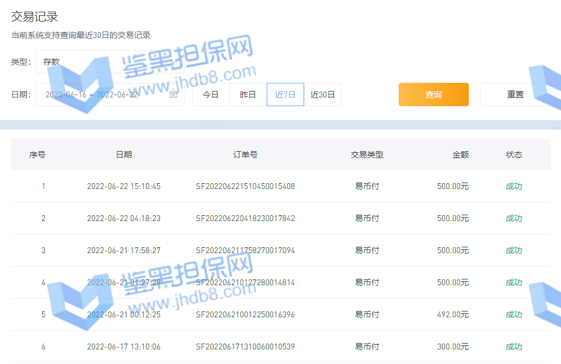
Task: Choose the 近30日 date filter
Action: [x=323, y=94]
